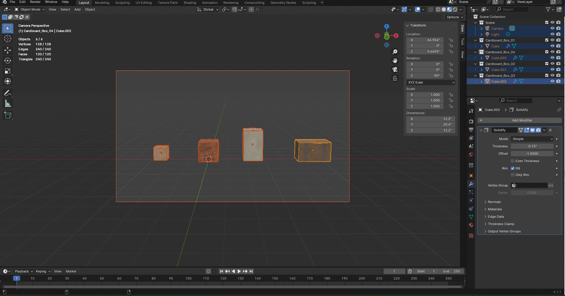565x296 pixels.
Task: Open the Material properties tab
Action: pos(471,225)
